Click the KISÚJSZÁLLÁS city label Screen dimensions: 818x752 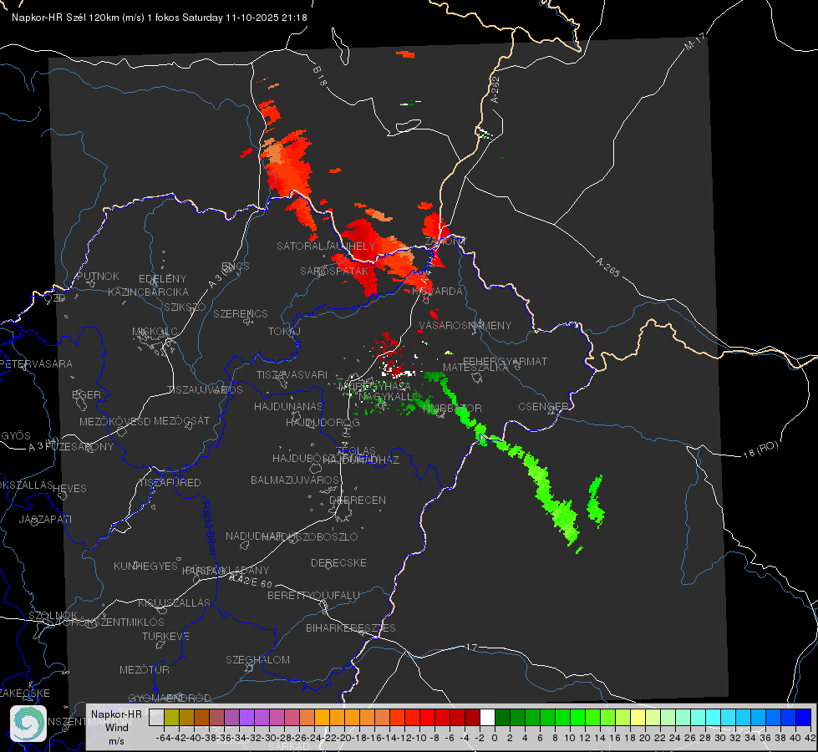pos(174,602)
